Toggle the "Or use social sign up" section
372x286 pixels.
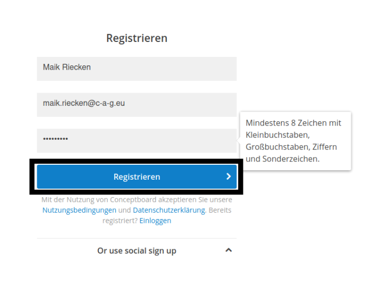coord(137,250)
